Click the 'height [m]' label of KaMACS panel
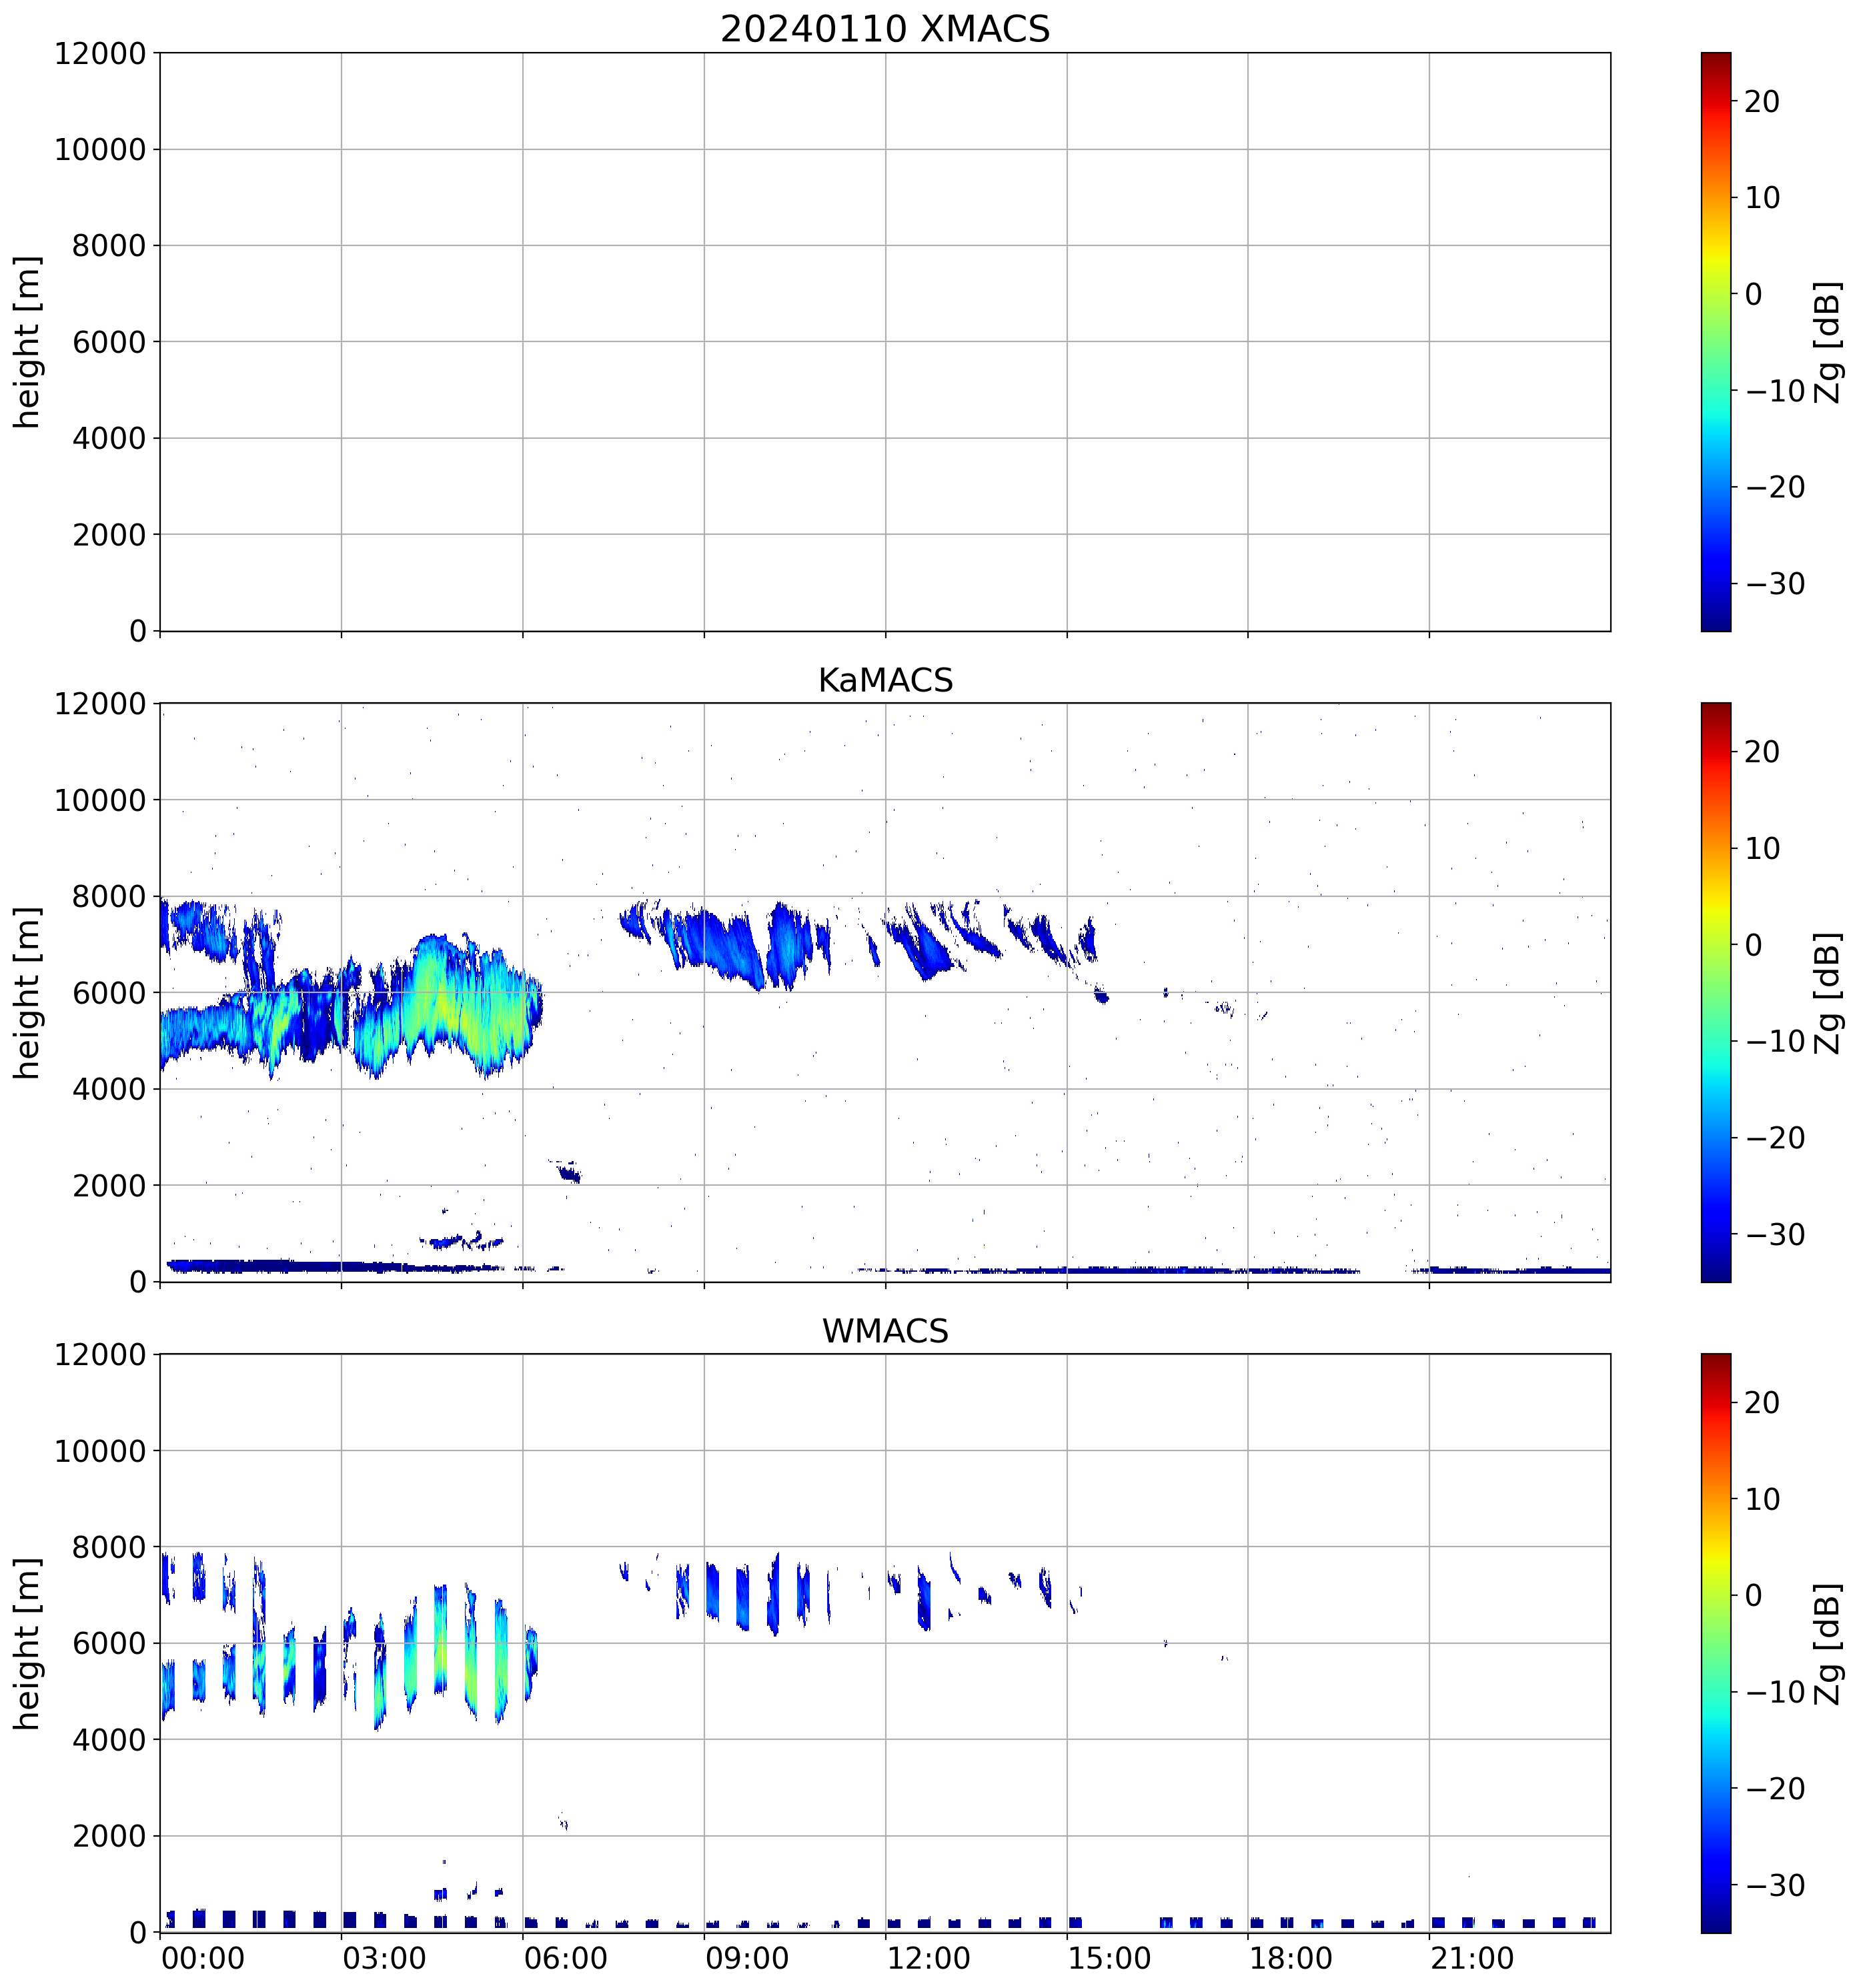Viewport: 1859px width, 1988px height. 28,992
